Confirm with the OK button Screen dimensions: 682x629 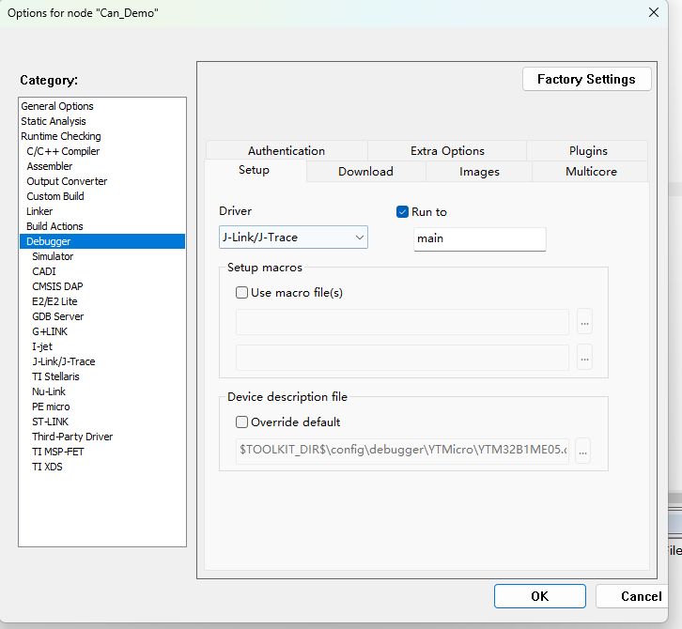click(539, 596)
